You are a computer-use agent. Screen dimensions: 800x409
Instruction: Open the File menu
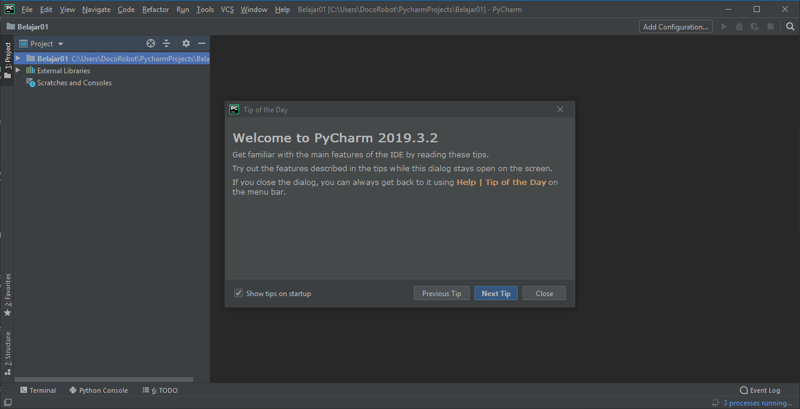26,9
